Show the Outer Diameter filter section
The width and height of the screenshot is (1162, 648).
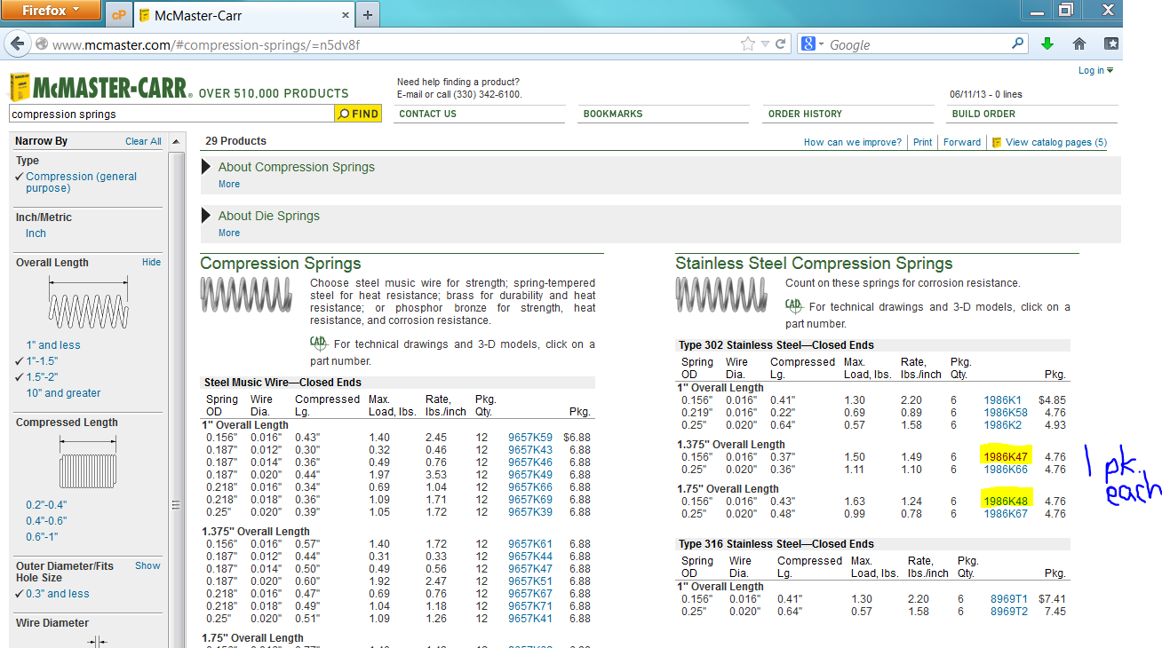coord(147,565)
